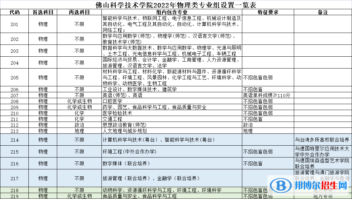This screenshot has height=199, width=352.
Task: Click code cell 201
Action: tap(14, 24)
